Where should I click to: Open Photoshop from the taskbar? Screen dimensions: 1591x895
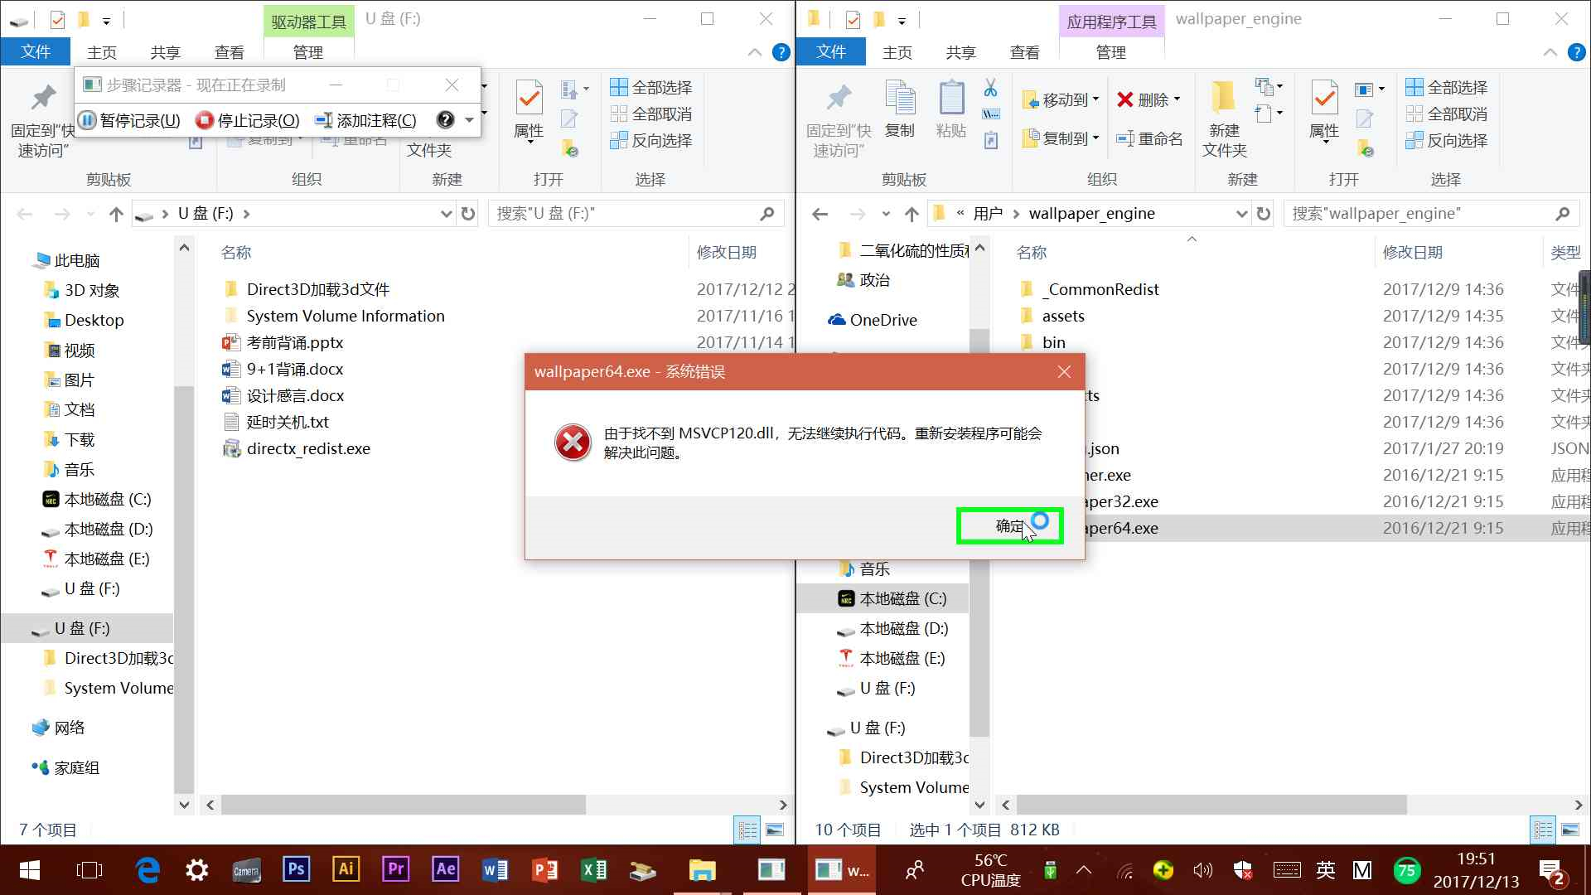coord(296,869)
